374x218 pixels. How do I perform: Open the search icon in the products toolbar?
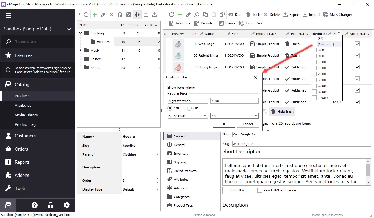(x=197, y=14)
